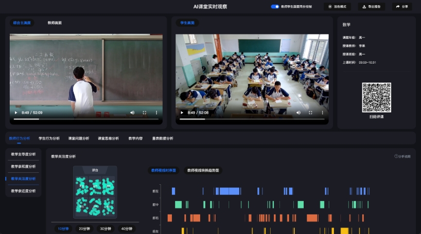The height and width of the screenshot is (234, 421).
Task: Open the 课堂思维分析 tab
Action: tap(108, 138)
